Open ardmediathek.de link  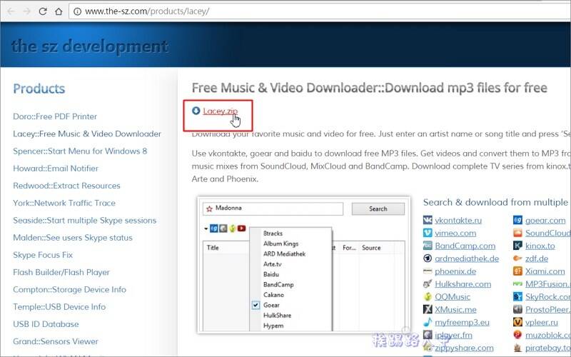click(467, 258)
